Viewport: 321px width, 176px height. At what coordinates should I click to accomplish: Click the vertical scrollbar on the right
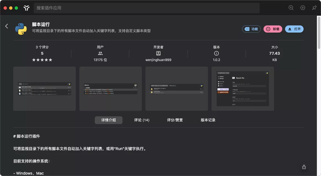(319, 33)
